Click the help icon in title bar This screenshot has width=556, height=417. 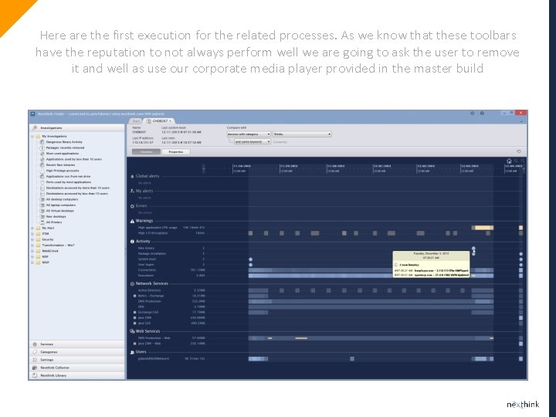click(482, 114)
